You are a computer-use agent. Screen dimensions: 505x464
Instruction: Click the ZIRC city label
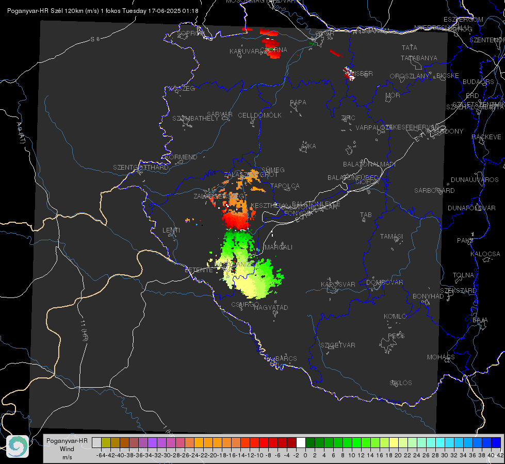348,118
